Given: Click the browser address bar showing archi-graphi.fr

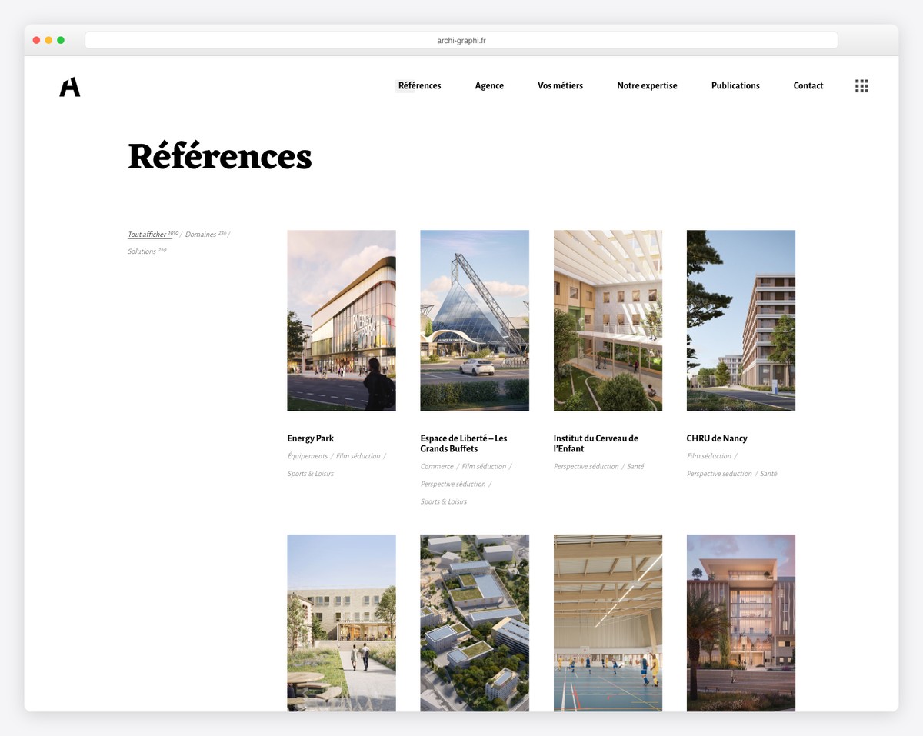Looking at the screenshot, I should (x=461, y=39).
